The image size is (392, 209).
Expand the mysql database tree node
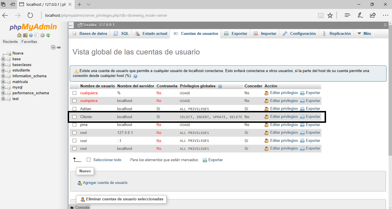3,87
